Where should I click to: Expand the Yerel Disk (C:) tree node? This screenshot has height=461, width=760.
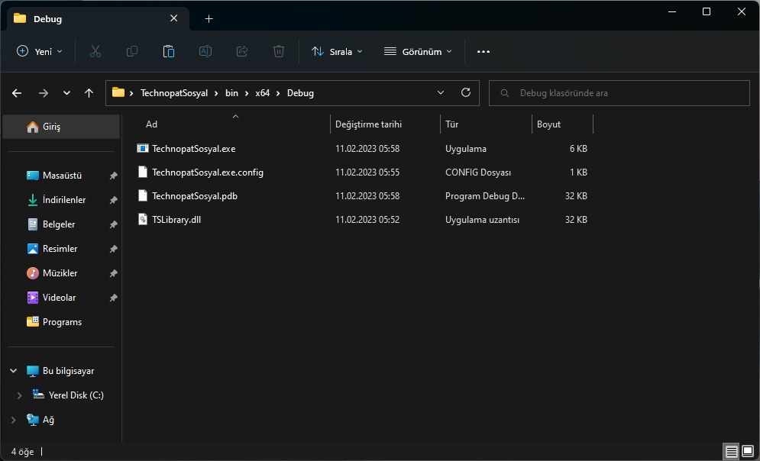(x=20, y=395)
